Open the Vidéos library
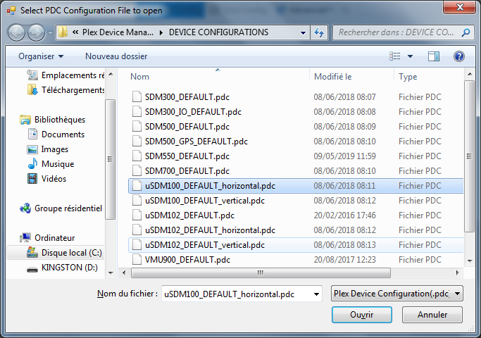The width and height of the screenshot is (481, 338). (47, 179)
